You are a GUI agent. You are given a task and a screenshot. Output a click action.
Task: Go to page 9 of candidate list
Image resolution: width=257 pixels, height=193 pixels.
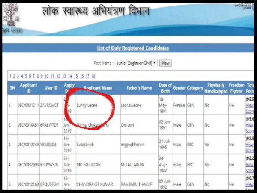(42, 76)
